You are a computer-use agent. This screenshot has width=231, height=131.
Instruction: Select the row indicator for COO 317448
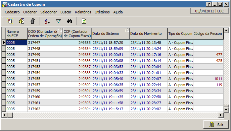4,49
